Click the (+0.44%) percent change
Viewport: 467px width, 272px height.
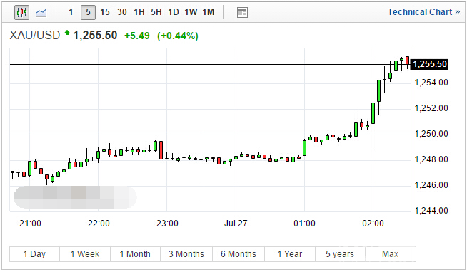(178, 36)
